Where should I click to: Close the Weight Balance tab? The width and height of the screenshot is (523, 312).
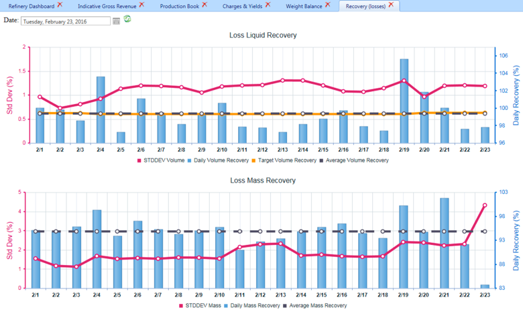pos(327,5)
